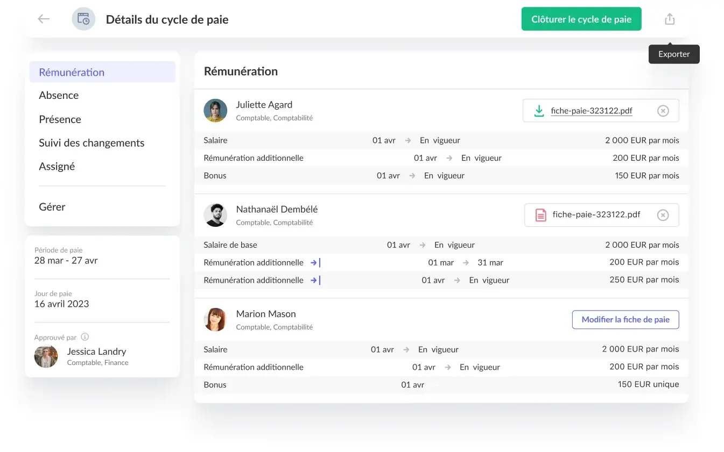Click the pay cycle calendar-clock icon
The width and height of the screenshot is (724, 452).
coord(83,19)
